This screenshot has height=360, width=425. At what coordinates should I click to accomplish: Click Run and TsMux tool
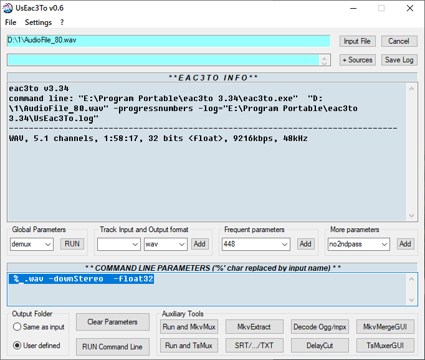[x=189, y=346]
